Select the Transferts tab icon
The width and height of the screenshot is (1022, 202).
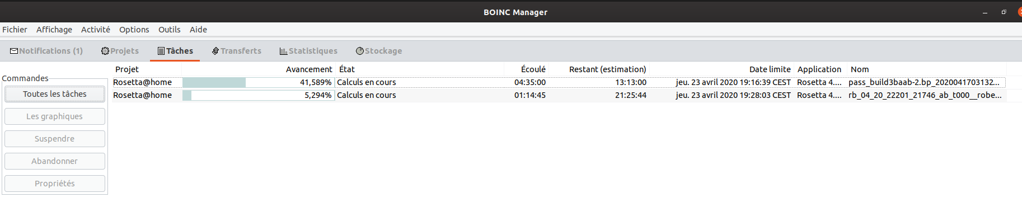[x=215, y=51]
